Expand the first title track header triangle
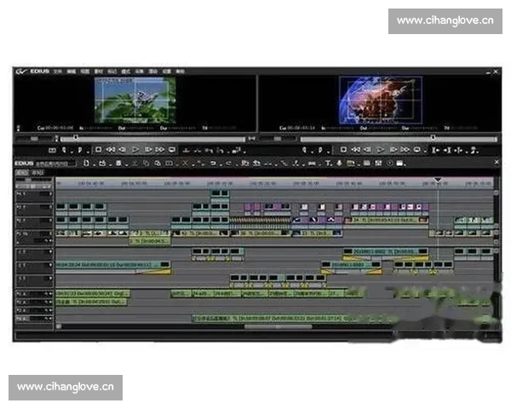 click(50, 253)
